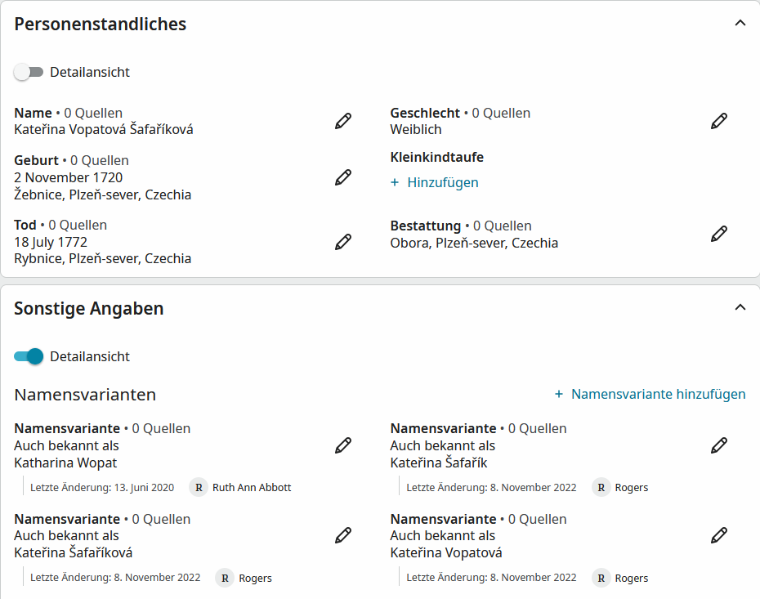The image size is (760, 599).
Task: Edit name variant Kateřina Šafaříková
Action: (343, 535)
